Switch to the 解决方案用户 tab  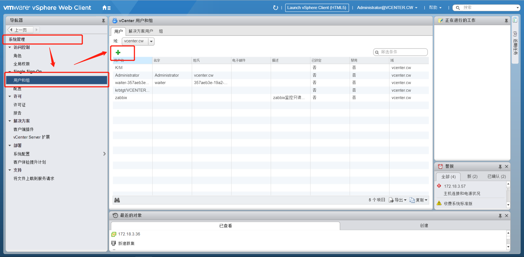(141, 31)
